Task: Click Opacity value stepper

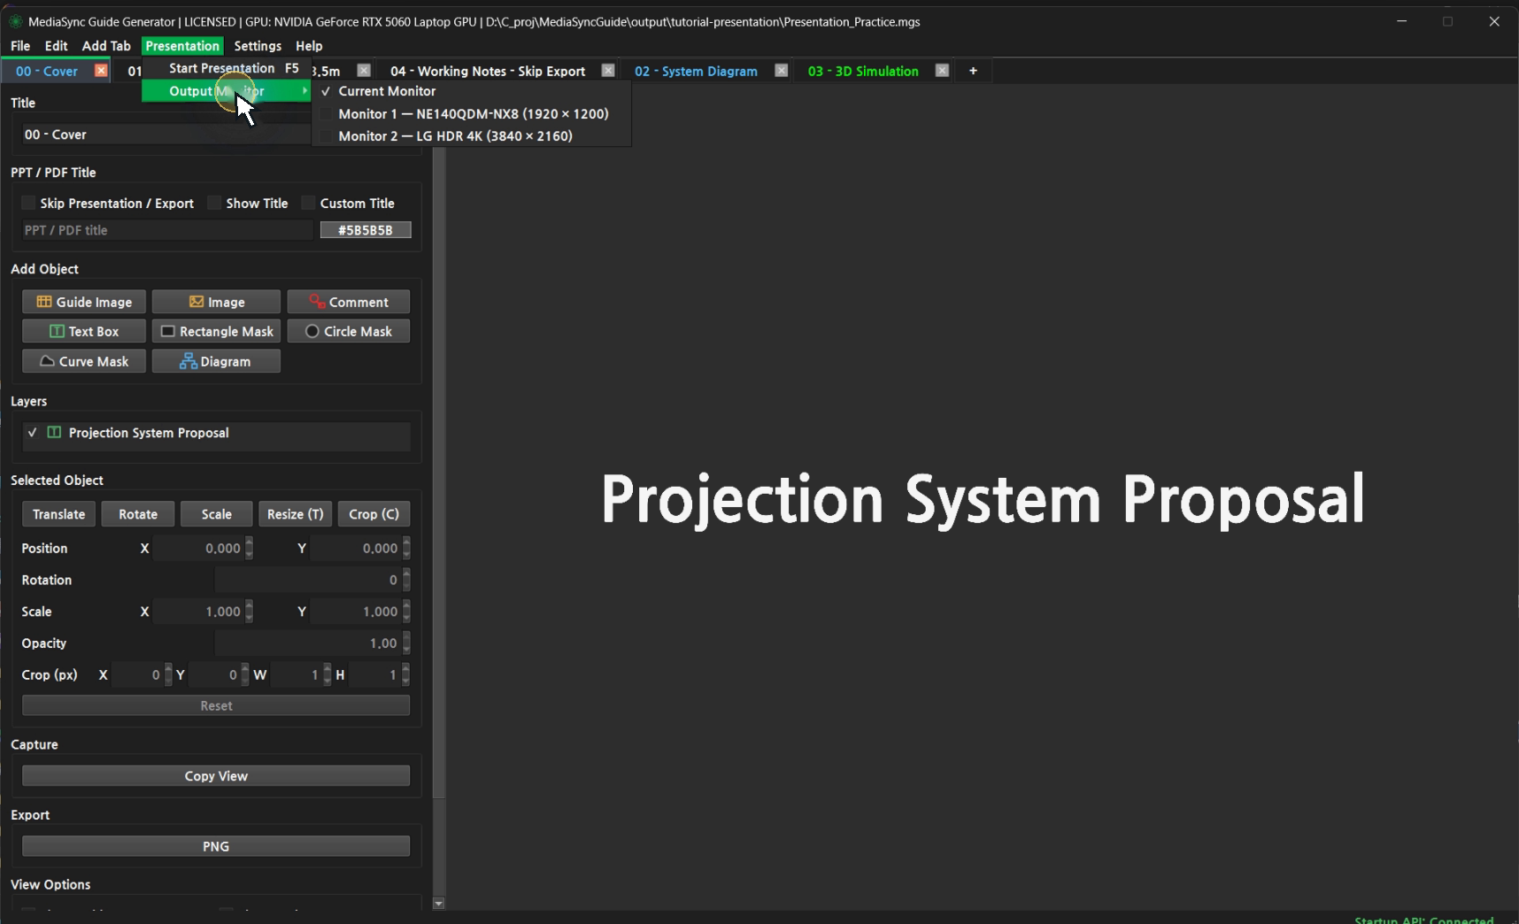Action: coord(406,643)
